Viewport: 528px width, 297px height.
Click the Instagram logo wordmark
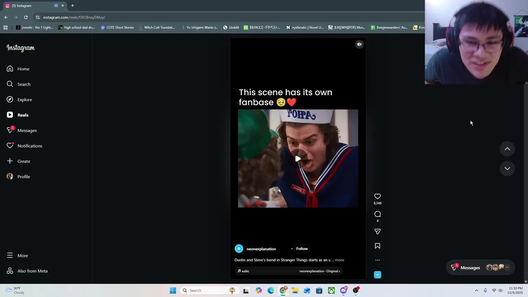[x=21, y=48]
